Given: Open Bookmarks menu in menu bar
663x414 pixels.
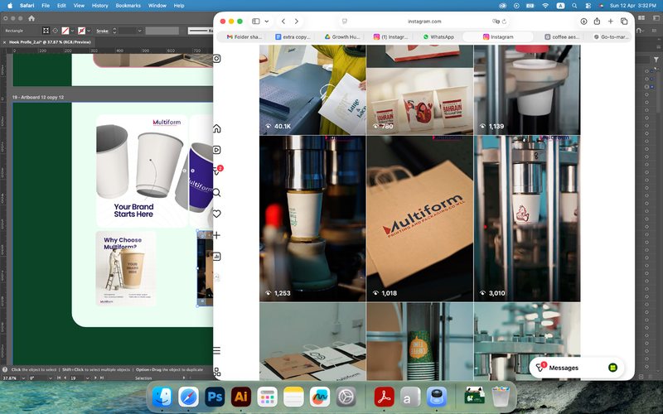Looking at the screenshot, I should coord(128,6).
